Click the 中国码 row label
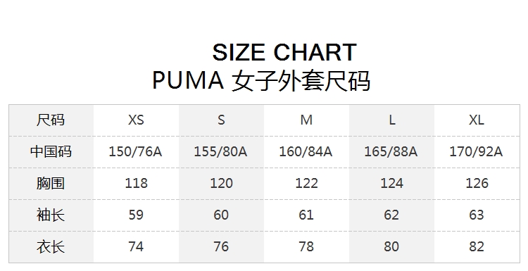The width and height of the screenshot is (528, 271). (51, 152)
